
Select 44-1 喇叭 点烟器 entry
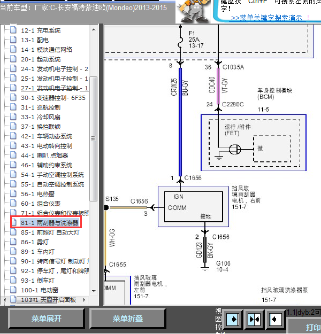point(44,156)
